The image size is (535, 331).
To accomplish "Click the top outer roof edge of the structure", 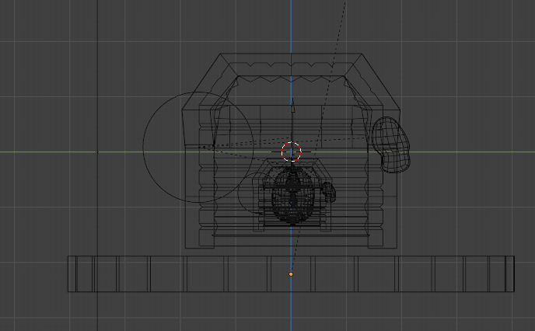I will (292, 54).
